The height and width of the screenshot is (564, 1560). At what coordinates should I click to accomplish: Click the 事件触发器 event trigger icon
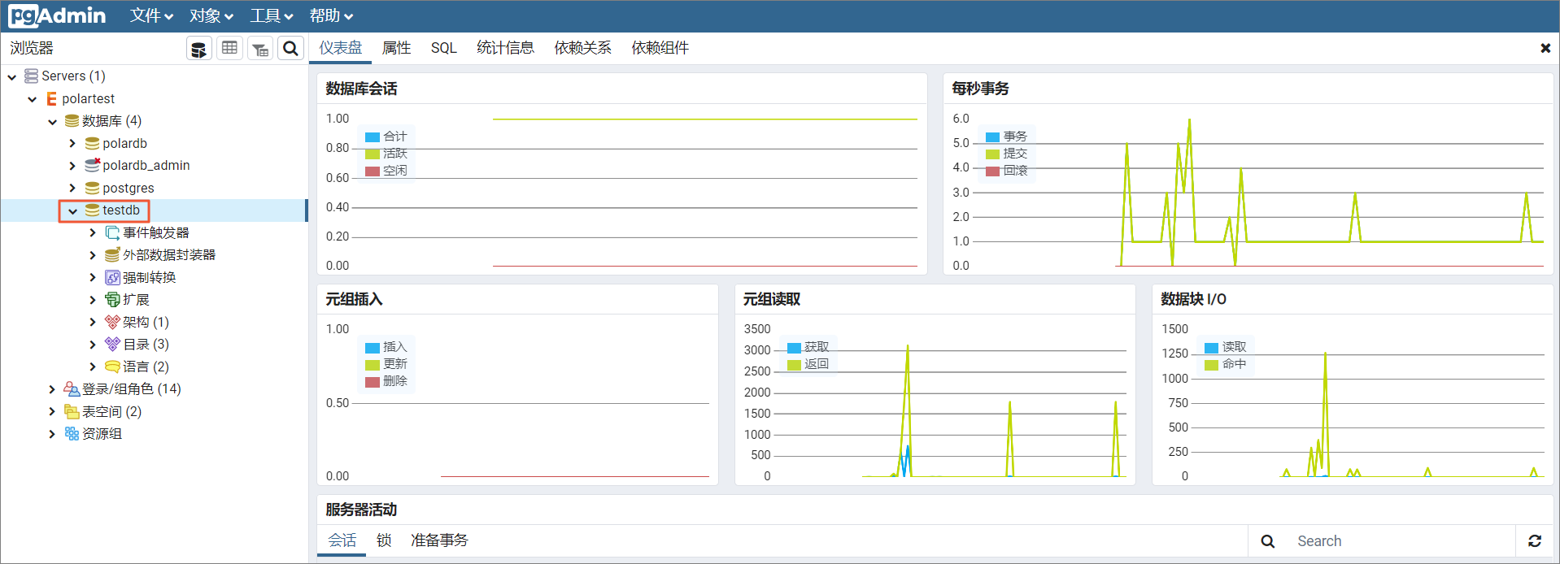[x=112, y=232]
